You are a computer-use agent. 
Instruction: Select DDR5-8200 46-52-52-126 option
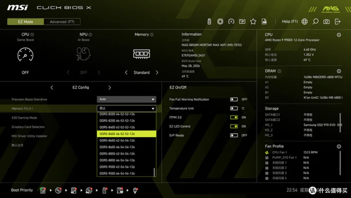(x=126, y=120)
